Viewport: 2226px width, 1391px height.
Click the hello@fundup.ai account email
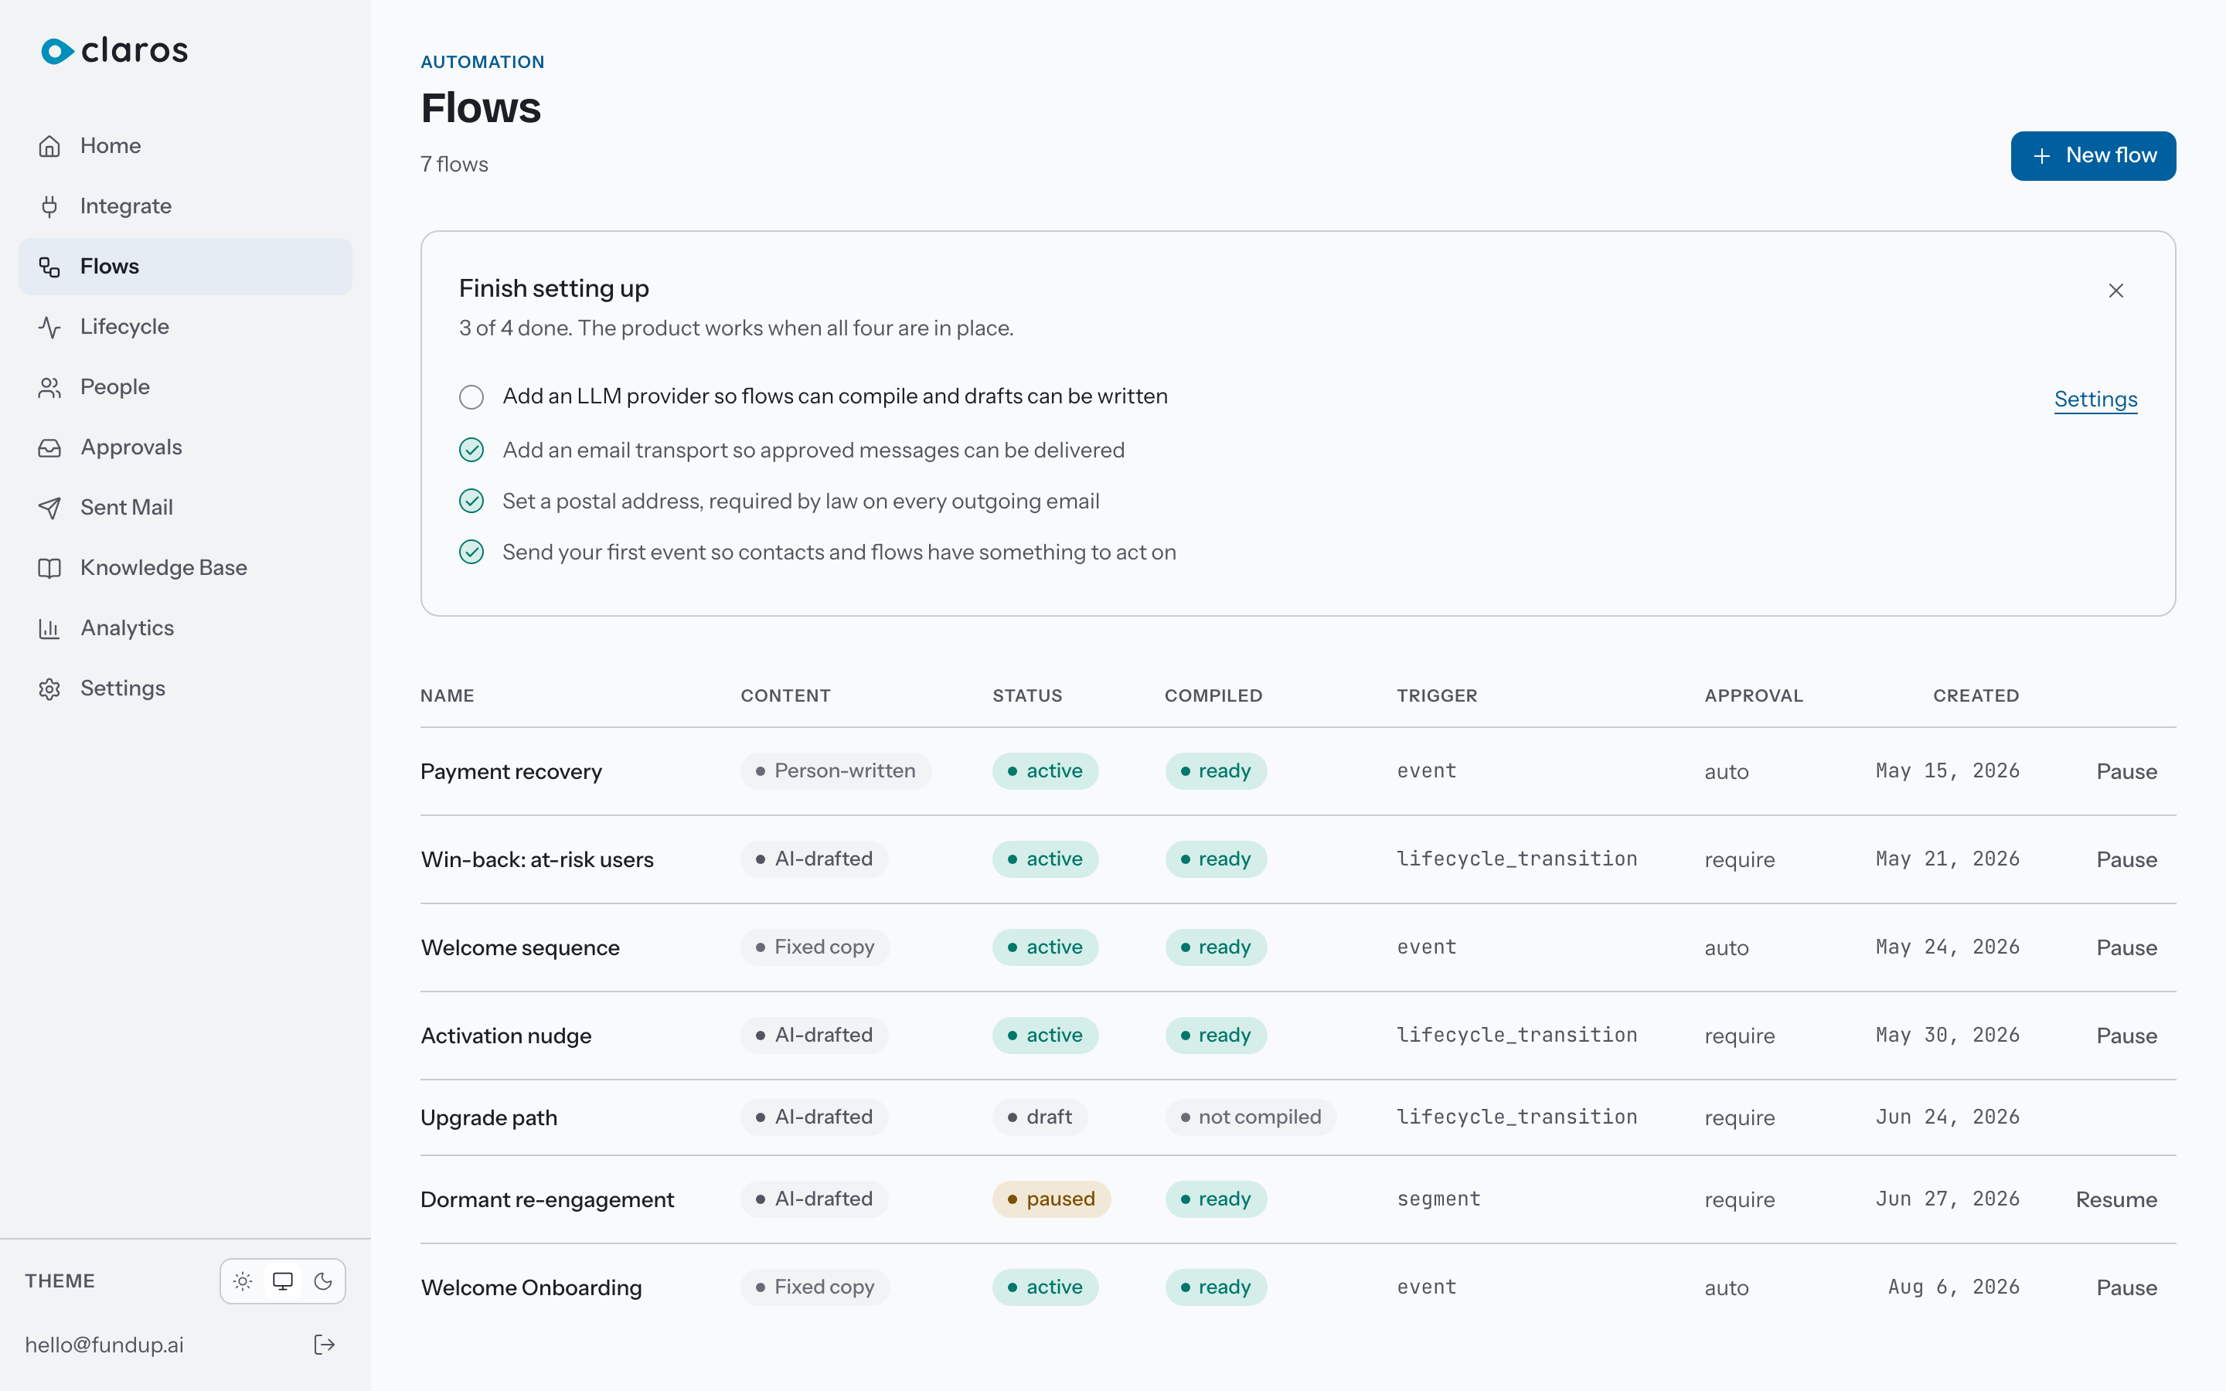pyautogui.click(x=104, y=1345)
